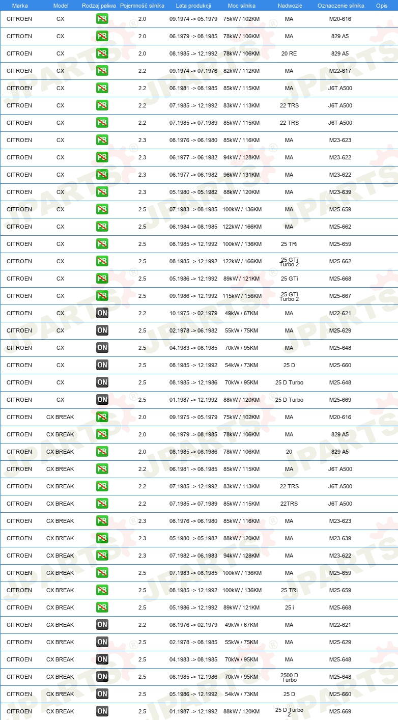
Task: Click petrol icon in the 07.1982 -> 06.1983 row
Action: [x=102, y=556]
